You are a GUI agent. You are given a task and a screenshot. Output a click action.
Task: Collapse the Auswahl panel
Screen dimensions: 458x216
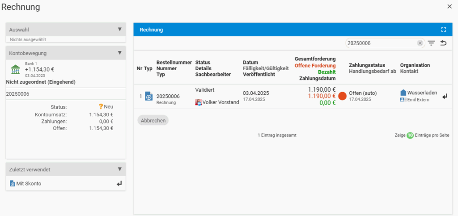[x=119, y=29]
